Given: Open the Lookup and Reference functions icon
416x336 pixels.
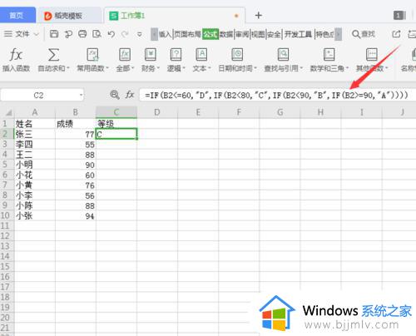Looking at the screenshot, I should point(283,55).
